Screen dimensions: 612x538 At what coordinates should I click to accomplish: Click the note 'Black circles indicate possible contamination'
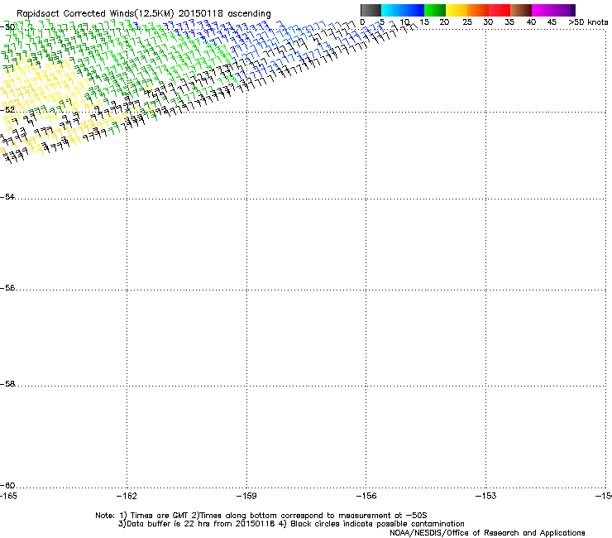(377, 524)
